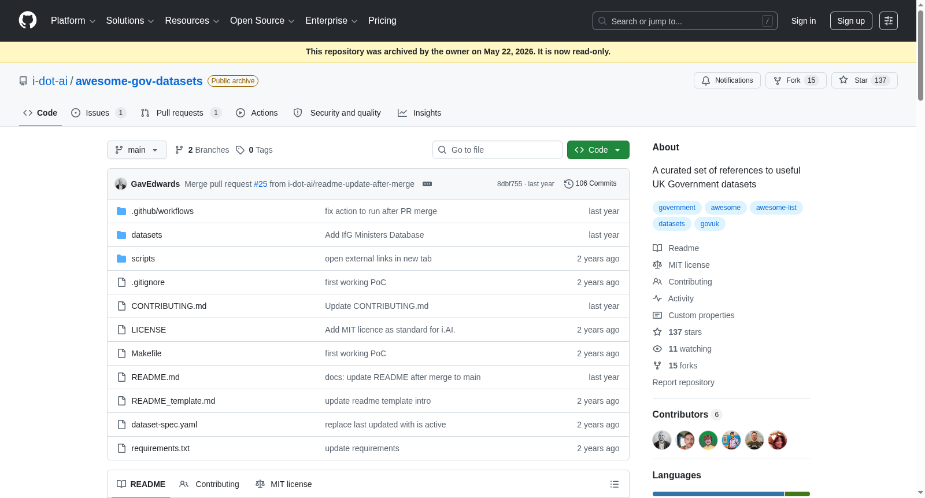
Task: Open the i-dot-ai owner link
Action: (50, 81)
